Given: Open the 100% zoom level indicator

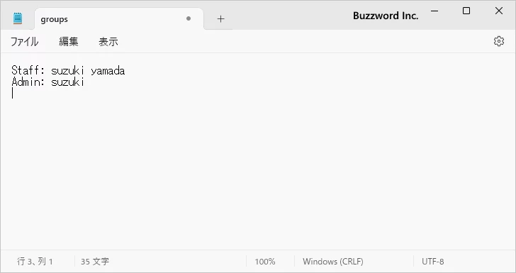Looking at the screenshot, I should tap(265, 262).
